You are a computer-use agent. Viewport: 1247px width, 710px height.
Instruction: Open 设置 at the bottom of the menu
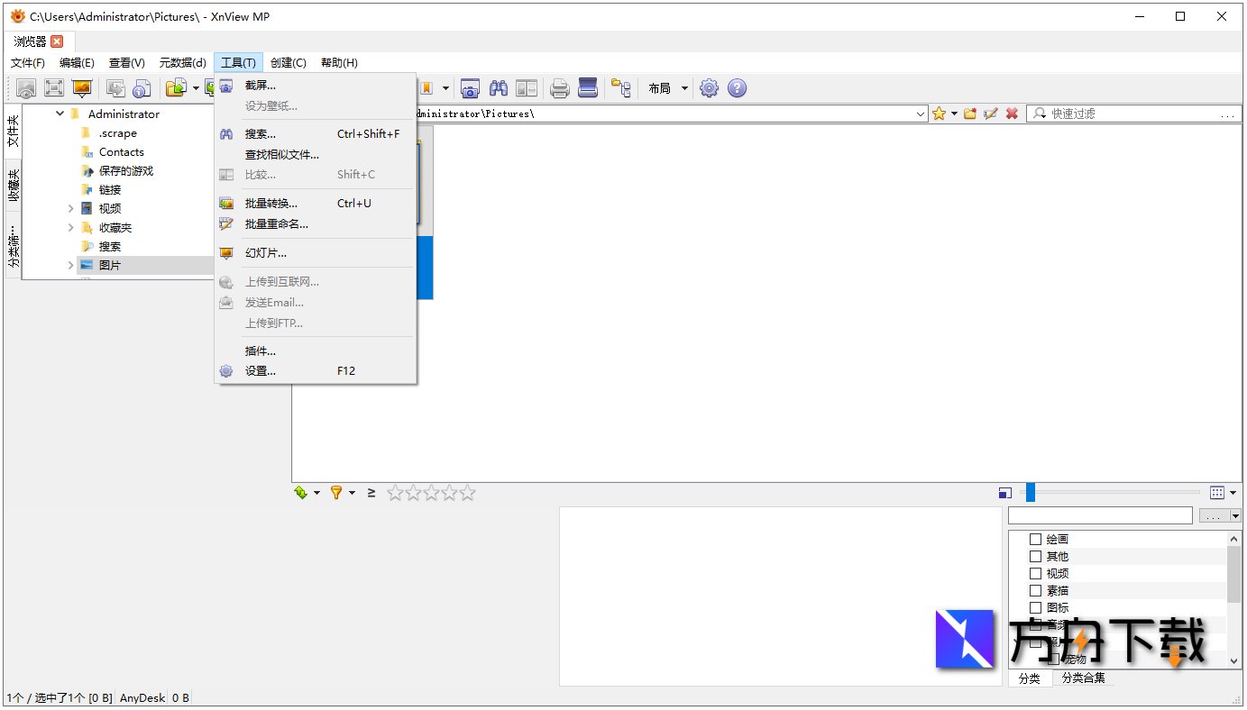pyautogui.click(x=260, y=370)
